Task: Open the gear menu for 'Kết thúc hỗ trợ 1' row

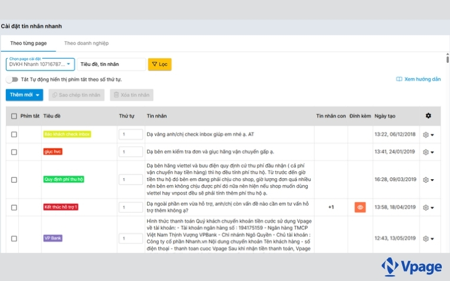Action: 429,208
